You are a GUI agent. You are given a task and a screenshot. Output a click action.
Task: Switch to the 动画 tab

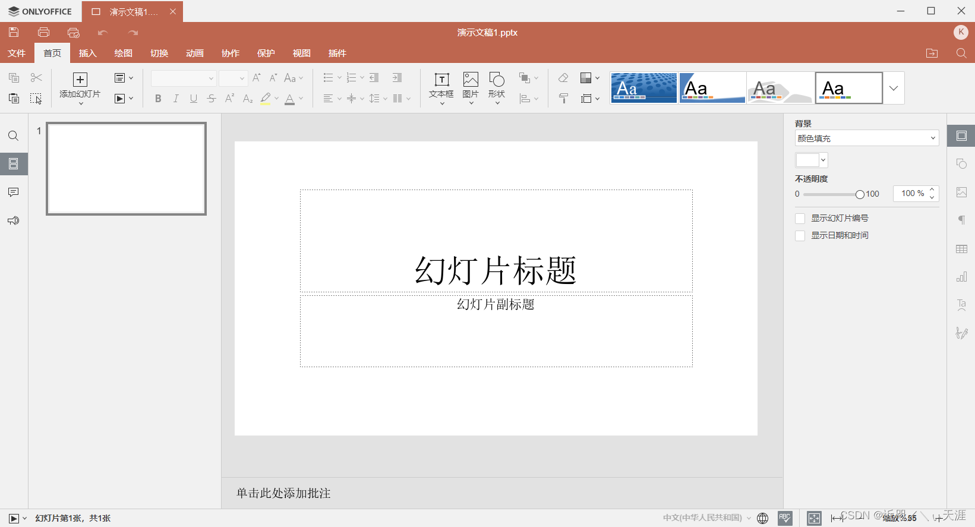pos(195,53)
